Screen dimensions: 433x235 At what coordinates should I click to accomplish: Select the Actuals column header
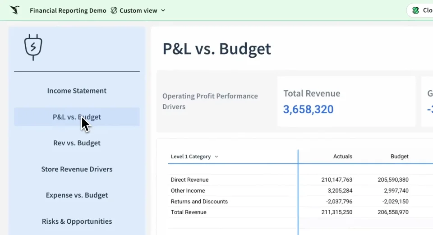[343, 157]
